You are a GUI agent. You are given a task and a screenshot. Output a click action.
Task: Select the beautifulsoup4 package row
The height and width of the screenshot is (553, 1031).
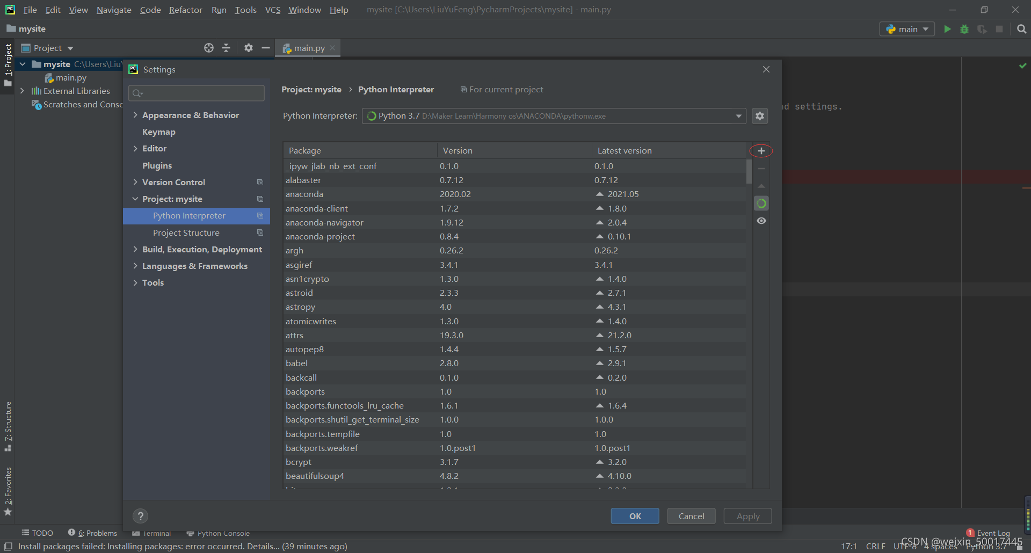click(x=514, y=476)
